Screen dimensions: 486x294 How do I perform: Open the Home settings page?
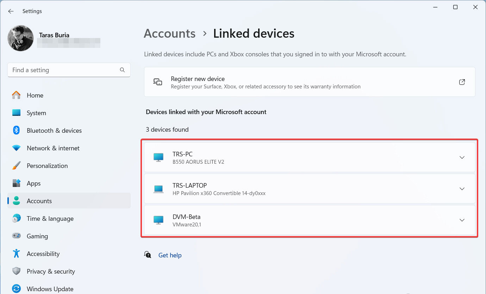pyautogui.click(x=35, y=95)
